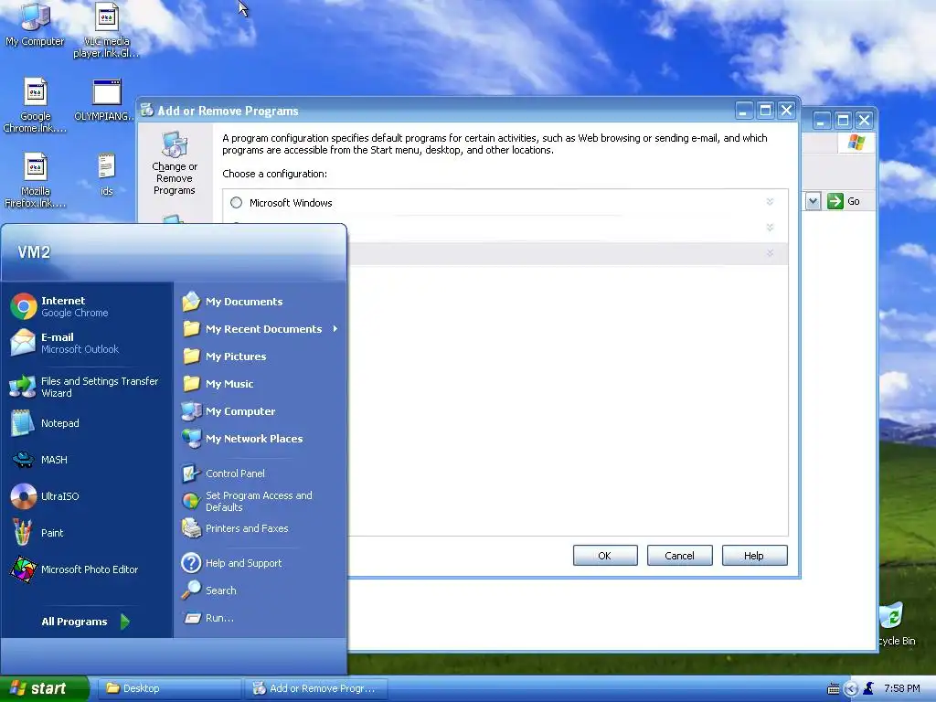936x702 pixels.
Task: Open All Programs menu
Action: coord(85,622)
